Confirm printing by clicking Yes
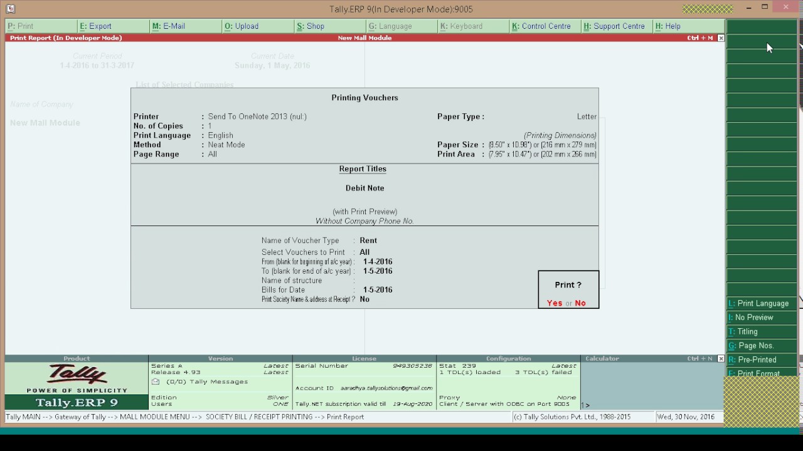Screen dimensions: 803x451 coord(555,303)
